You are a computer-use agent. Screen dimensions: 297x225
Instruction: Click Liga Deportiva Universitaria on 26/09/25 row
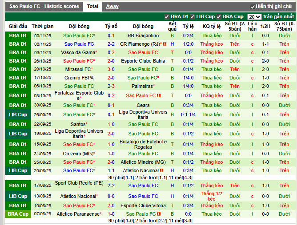tap(143, 114)
